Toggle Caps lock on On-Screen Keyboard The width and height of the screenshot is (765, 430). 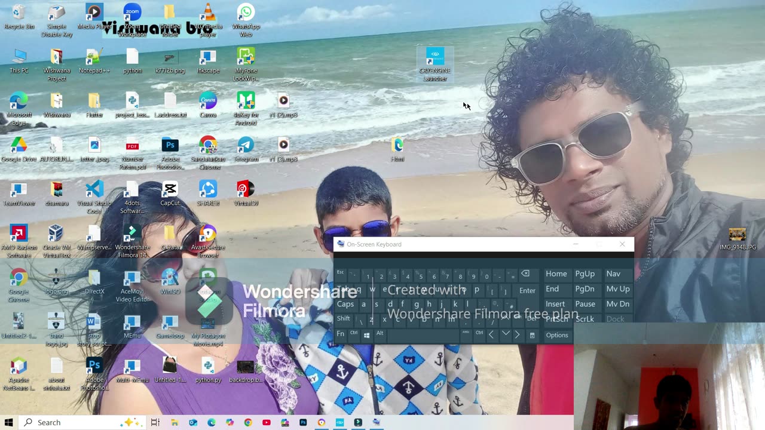click(345, 304)
